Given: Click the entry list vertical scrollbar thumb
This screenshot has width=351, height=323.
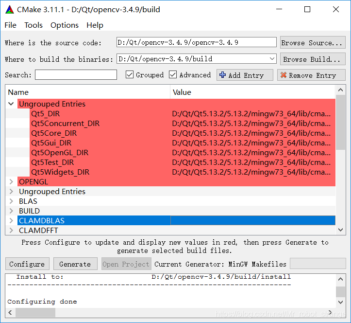Looking at the screenshot, I should [340, 122].
